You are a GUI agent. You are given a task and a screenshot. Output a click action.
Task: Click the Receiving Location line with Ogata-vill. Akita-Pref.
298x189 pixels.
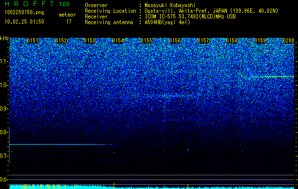(x=181, y=11)
